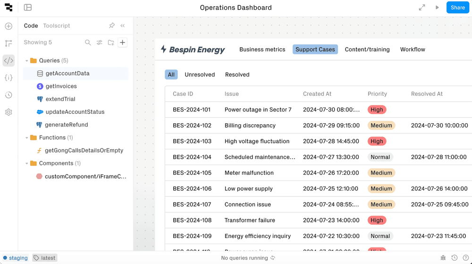The height and width of the screenshot is (264, 472).
Task: Select case BES-2024-103 cell
Action: [192, 141]
